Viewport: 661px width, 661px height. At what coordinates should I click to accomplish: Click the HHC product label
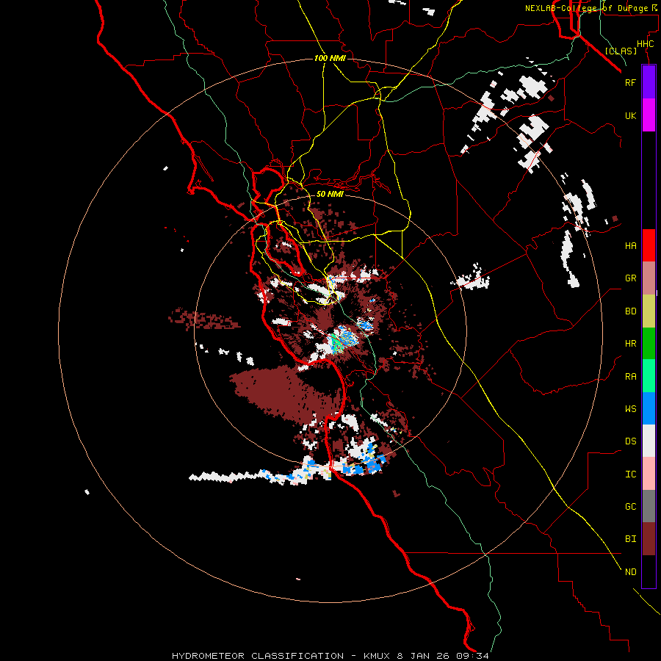click(645, 44)
